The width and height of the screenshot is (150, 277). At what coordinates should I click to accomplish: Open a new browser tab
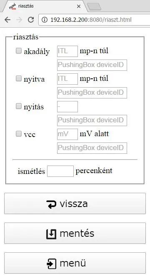94,7
